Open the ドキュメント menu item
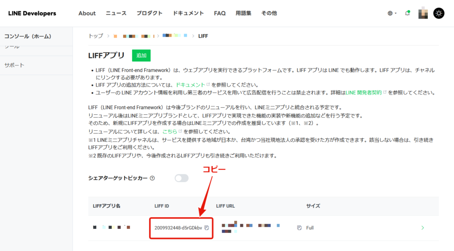Screen dimensions: 454x251 (188, 13)
